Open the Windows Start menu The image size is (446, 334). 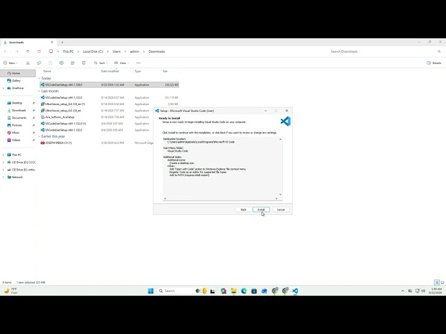(151, 291)
